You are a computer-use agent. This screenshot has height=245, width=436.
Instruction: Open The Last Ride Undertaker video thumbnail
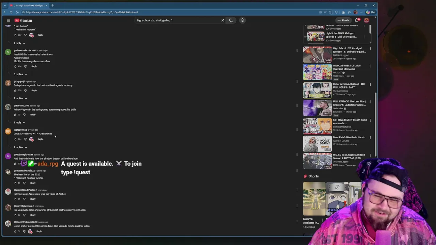click(x=317, y=108)
